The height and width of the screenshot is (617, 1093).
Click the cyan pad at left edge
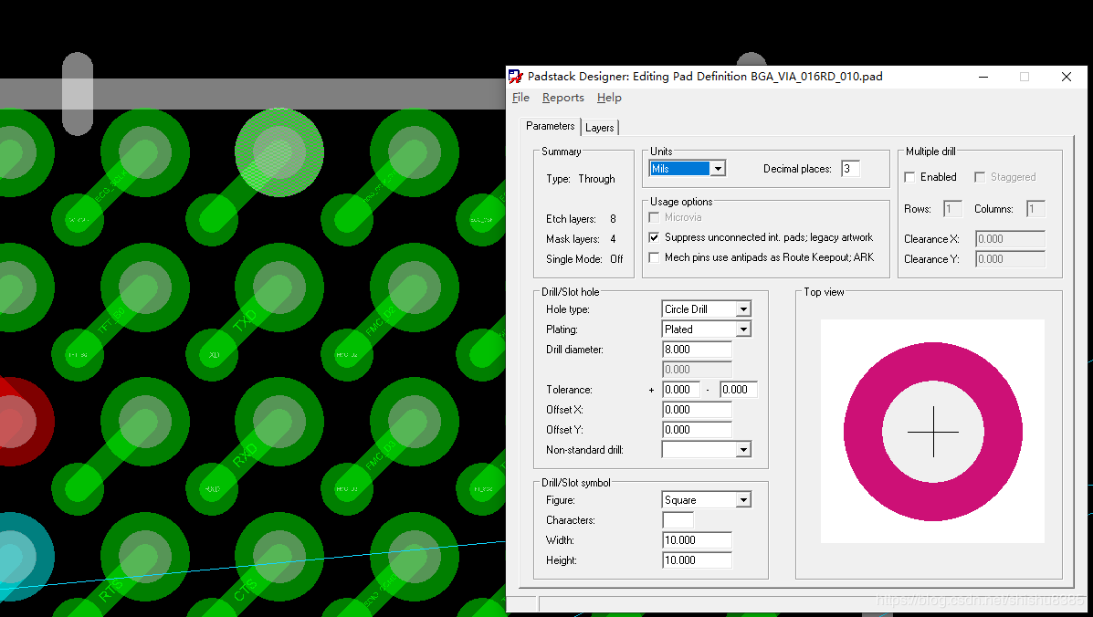(16, 557)
